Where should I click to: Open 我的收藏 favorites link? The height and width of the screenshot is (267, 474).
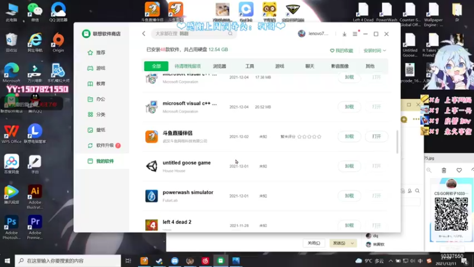click(x=342, y=50)
